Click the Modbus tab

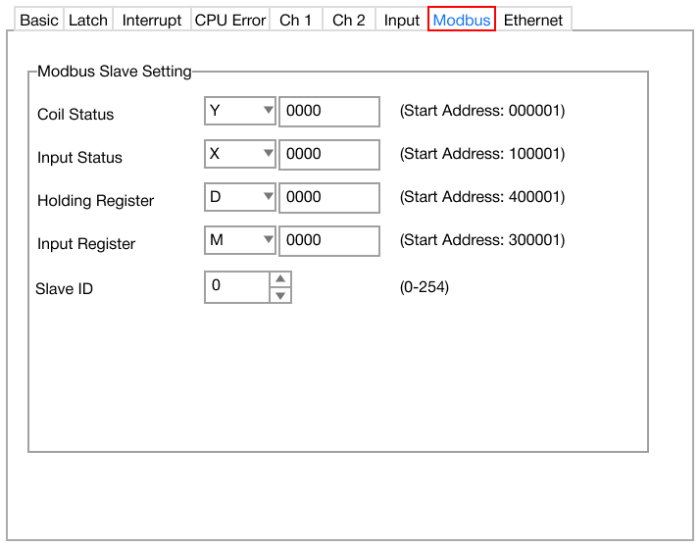click(462, 20)
